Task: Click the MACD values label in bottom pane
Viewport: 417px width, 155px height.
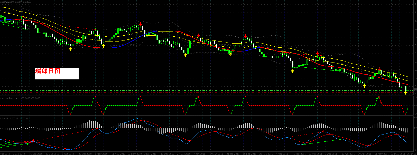Action: [x=14, y=118]
